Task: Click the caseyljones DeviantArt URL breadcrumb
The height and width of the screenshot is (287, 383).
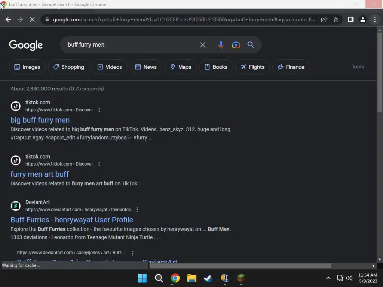Action: click(x=71, y=253)
